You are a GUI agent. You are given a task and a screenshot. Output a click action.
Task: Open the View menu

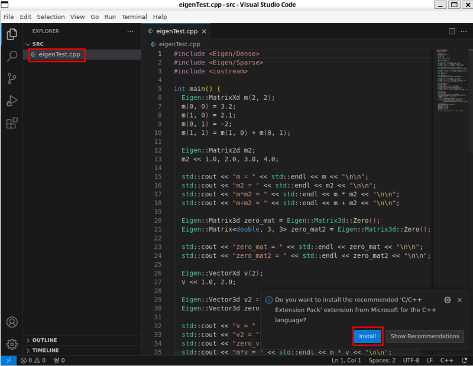77,17
